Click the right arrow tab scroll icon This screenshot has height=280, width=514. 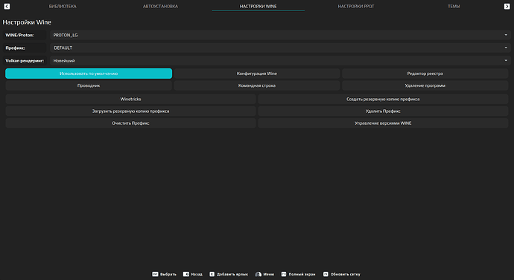pos(507,6)
